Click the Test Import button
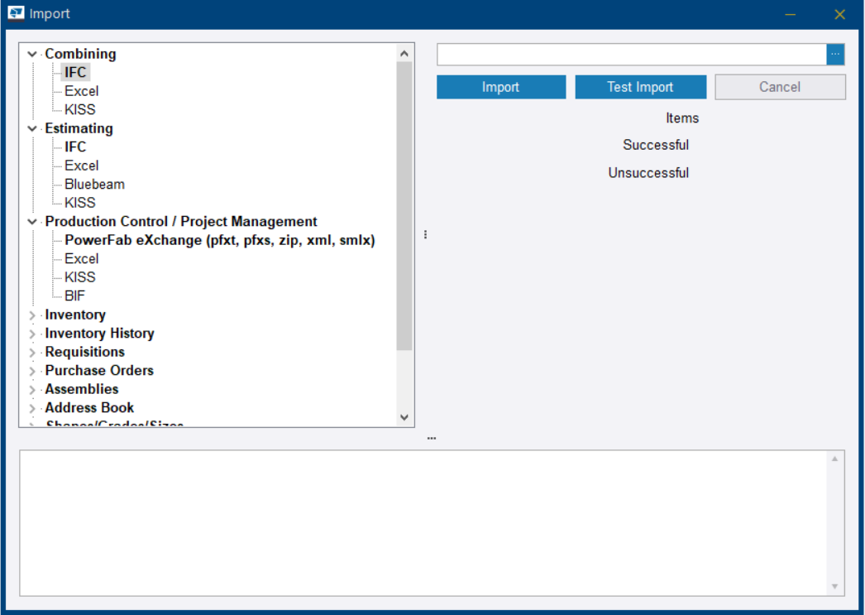This screenshot has height=615, width=865. coord(640,86)
